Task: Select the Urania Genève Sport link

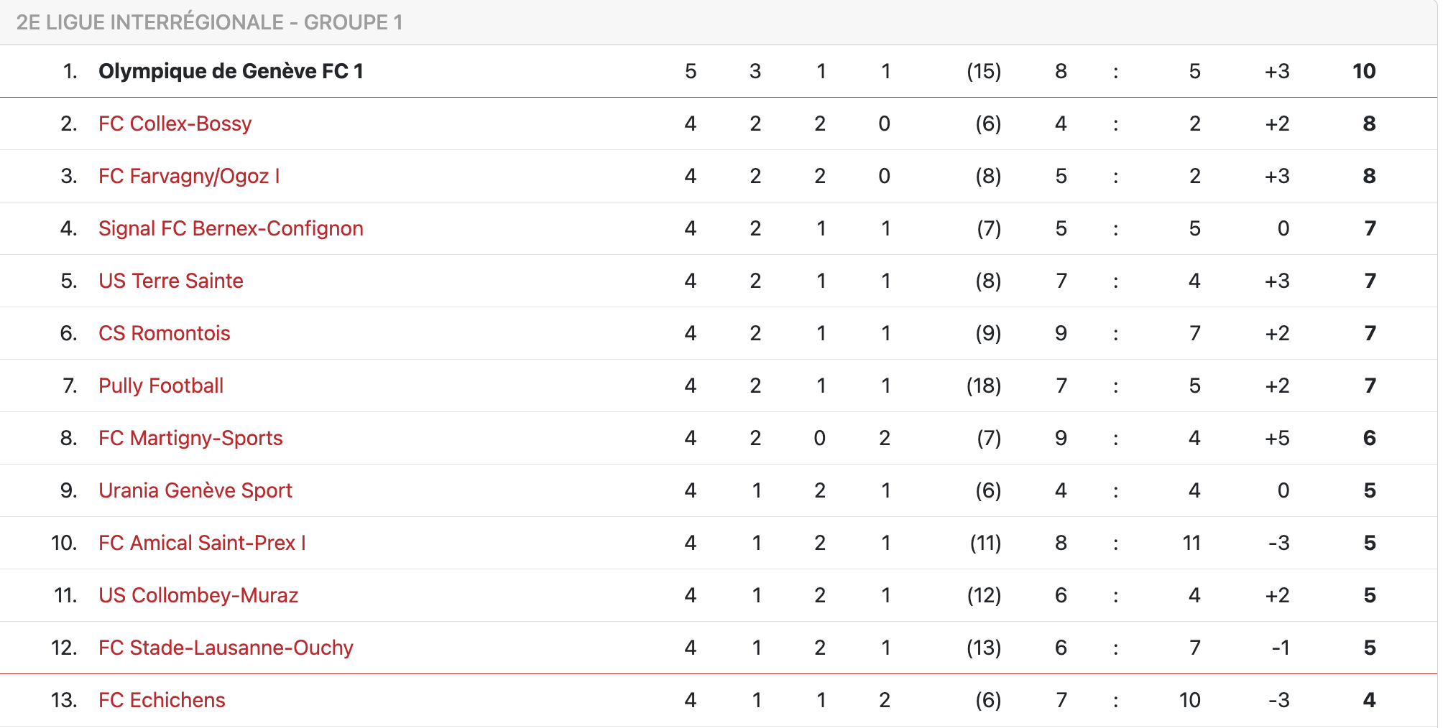Action: click(x=195, y=490)
